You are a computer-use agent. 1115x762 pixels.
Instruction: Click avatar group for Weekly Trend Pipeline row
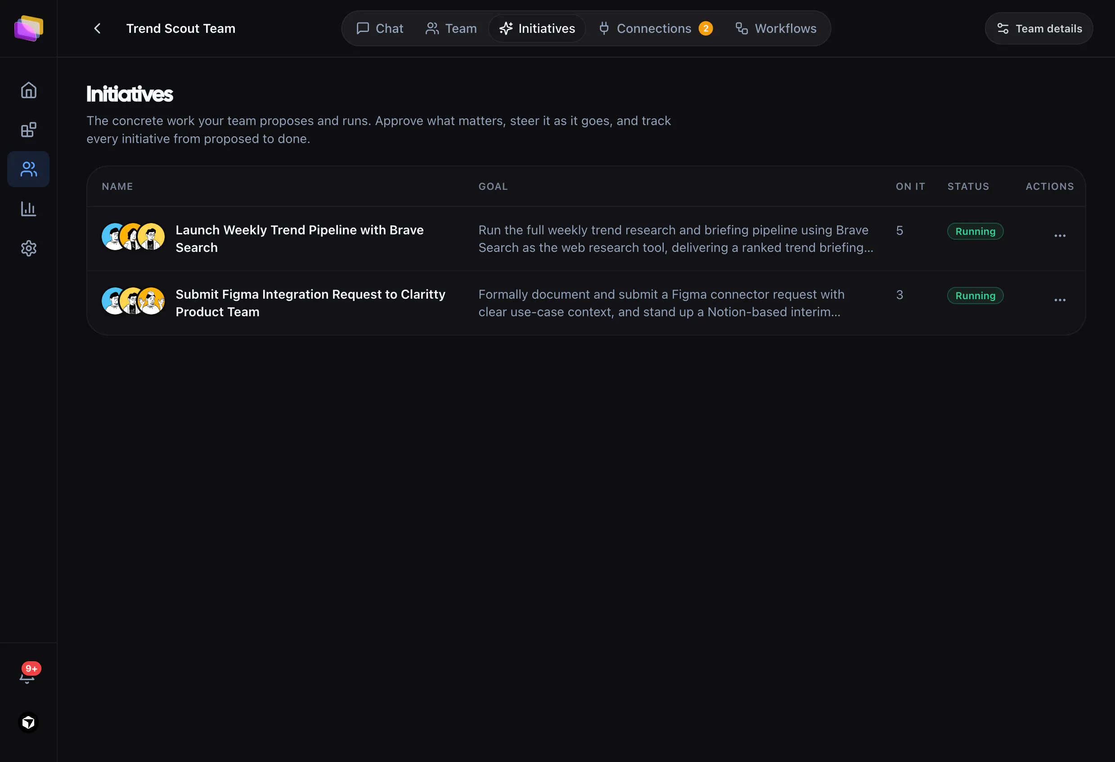pyautogui.click(x=133, y=237)
